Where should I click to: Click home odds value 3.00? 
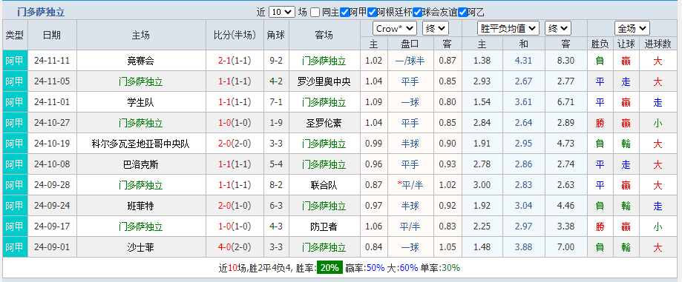click(482, 185)
